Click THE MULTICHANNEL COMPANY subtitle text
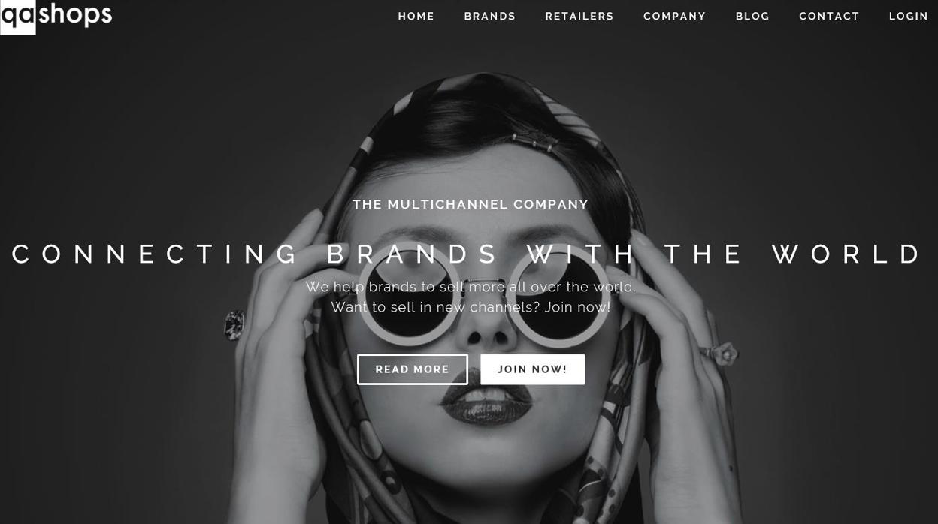Screen dimensions: 938x524 (471, 204)
